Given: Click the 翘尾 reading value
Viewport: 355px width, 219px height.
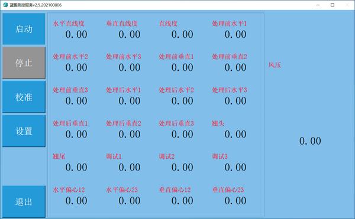Looking at the screenshot, I should tap(76, 167).
